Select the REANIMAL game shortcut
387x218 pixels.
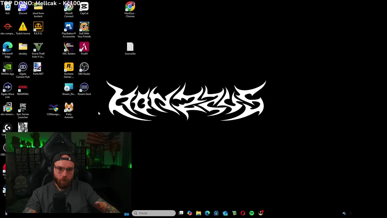tap(23, 89)
